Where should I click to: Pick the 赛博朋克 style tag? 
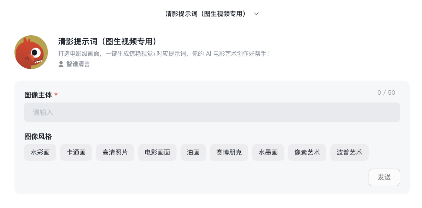(x=229, y=153)
